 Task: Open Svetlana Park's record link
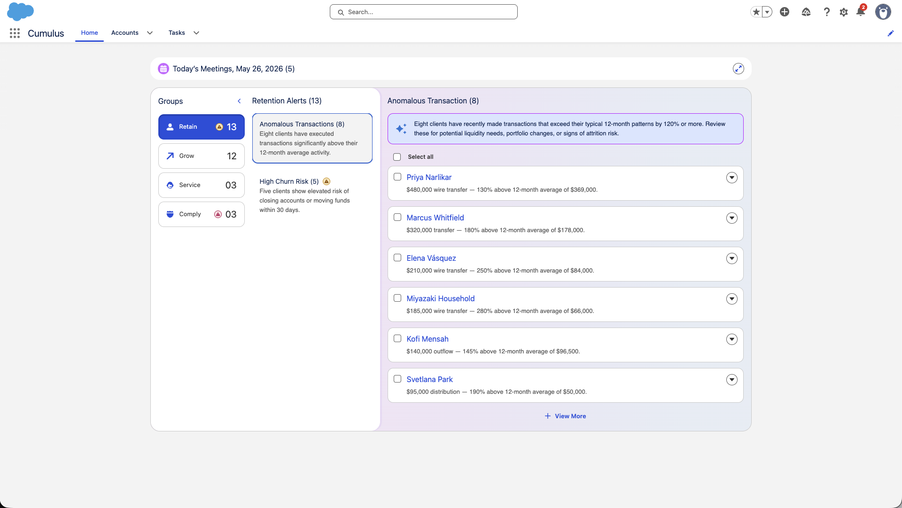click(x=429, y=380)
